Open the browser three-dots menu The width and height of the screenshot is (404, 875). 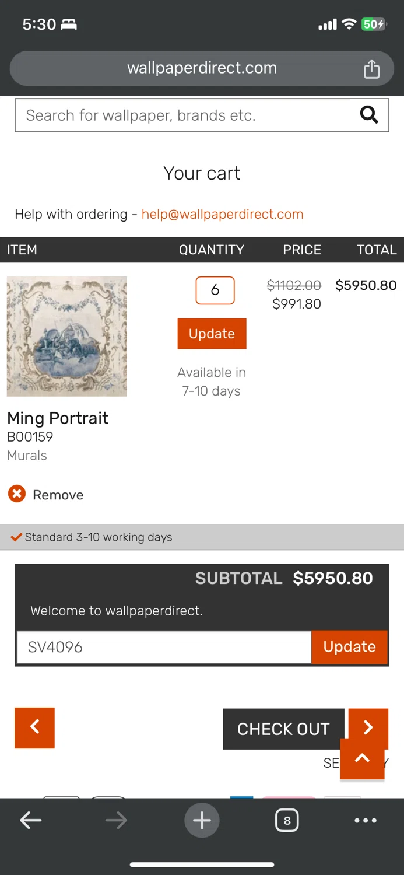366,821
